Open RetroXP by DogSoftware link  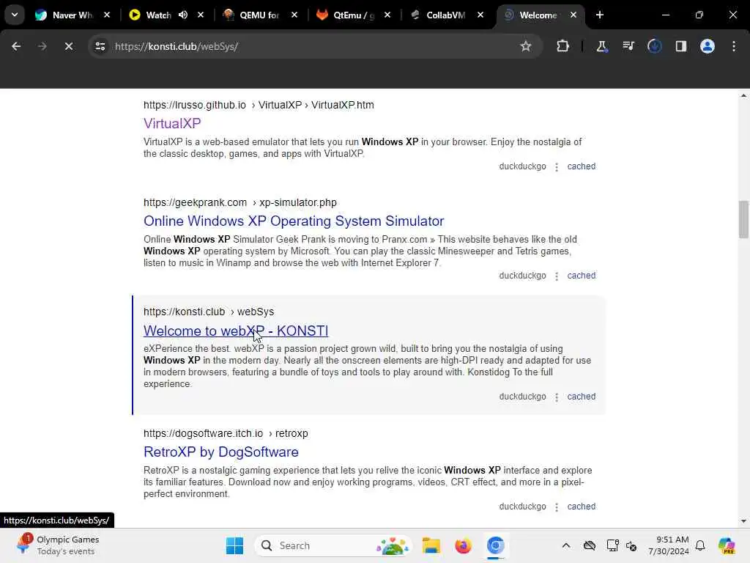pyautogui.click(x=221, y=452)
